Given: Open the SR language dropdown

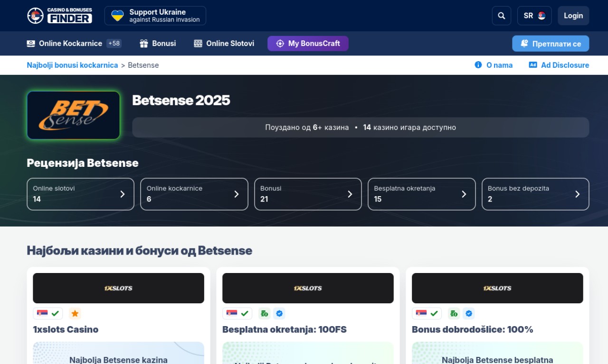Looking at the screenshot, I should coord(534,16).
